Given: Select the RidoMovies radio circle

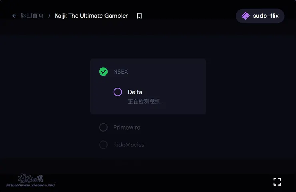Looking at the screenshot, I should [103, 145].
